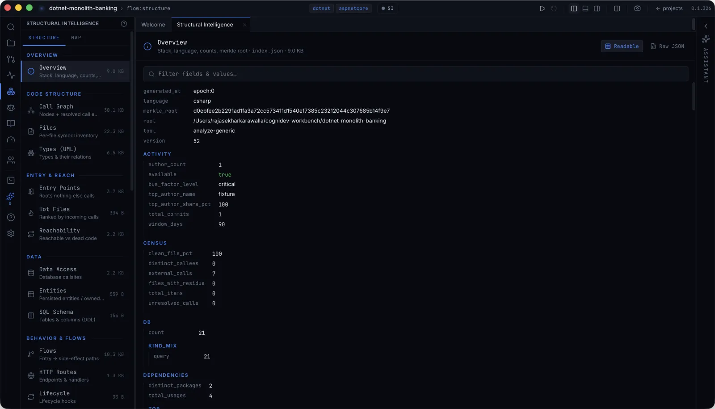The width and height of the screenshot is (715, 409).
Task: Select the Structural Intelligence cubes icon
Action: 11,91
